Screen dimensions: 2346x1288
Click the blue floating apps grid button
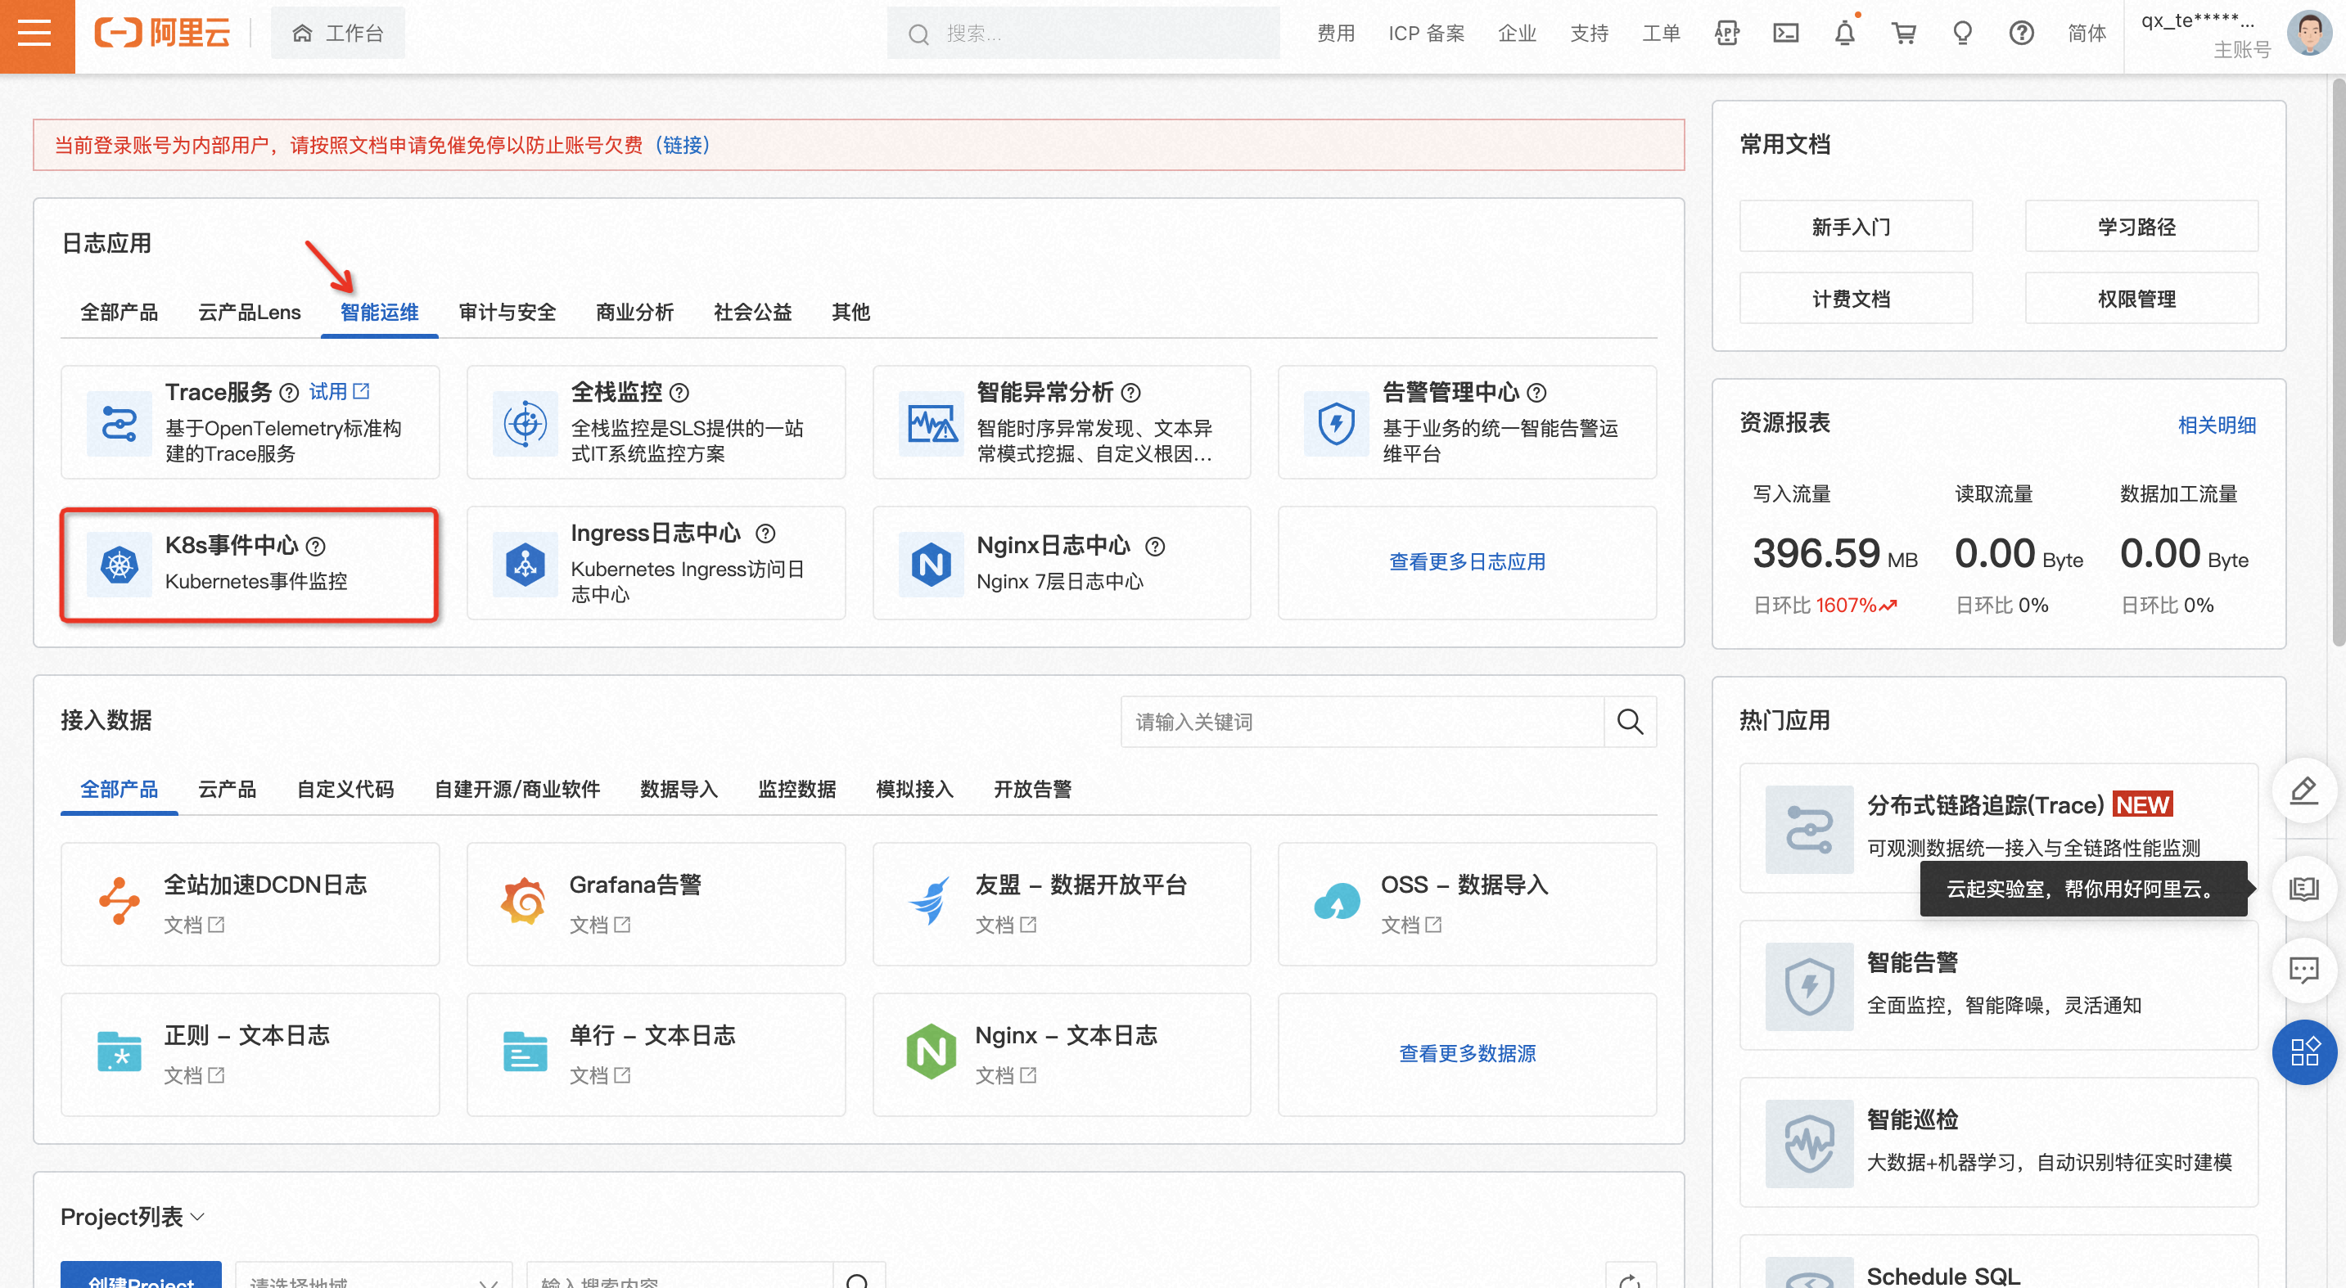tap(2303, 1052)
